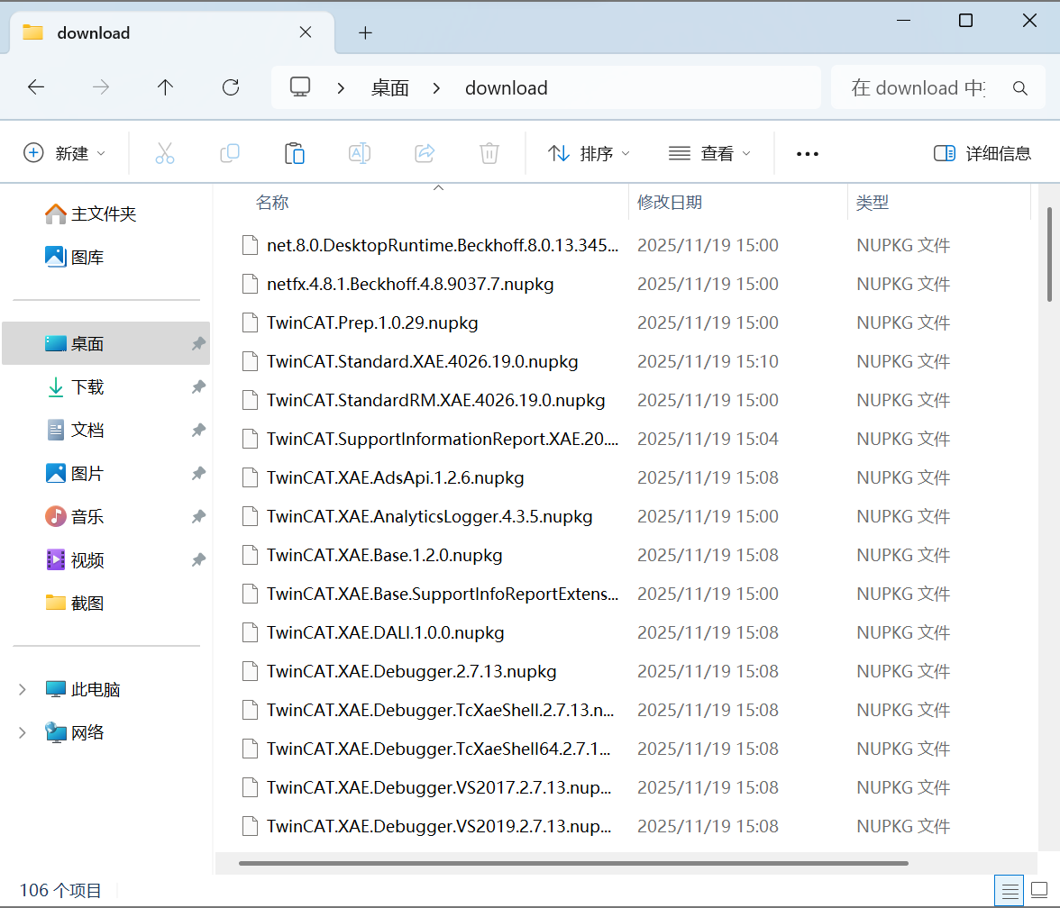The width and height of the screenshot is (1060, 908).
Task: Expand the 此电脑 tree node
Action: 23,690
